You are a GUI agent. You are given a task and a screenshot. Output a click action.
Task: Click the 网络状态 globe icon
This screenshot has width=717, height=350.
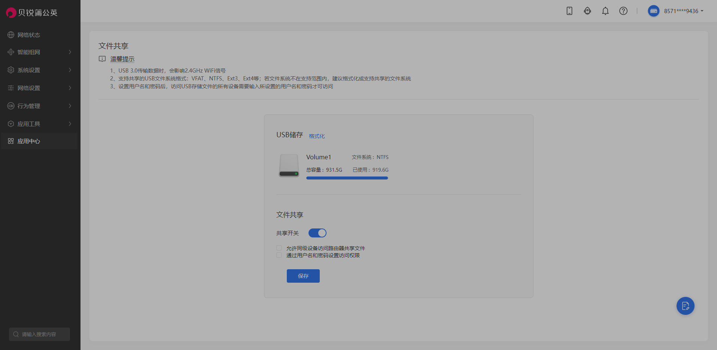[11, 35]
